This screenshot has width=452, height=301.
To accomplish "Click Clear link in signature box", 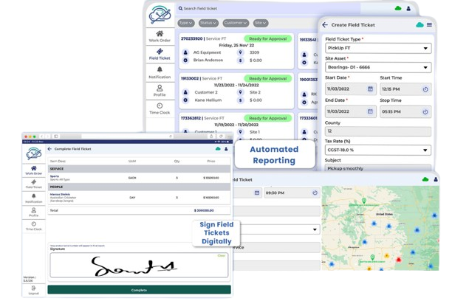I will click(x=222, y=256).
